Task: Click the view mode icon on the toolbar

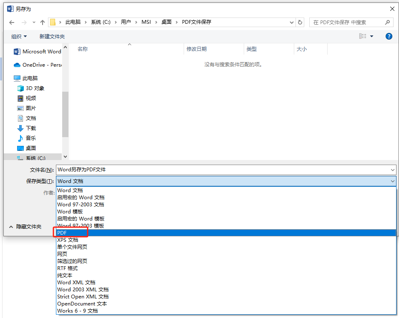Action: tap(361, 36)
